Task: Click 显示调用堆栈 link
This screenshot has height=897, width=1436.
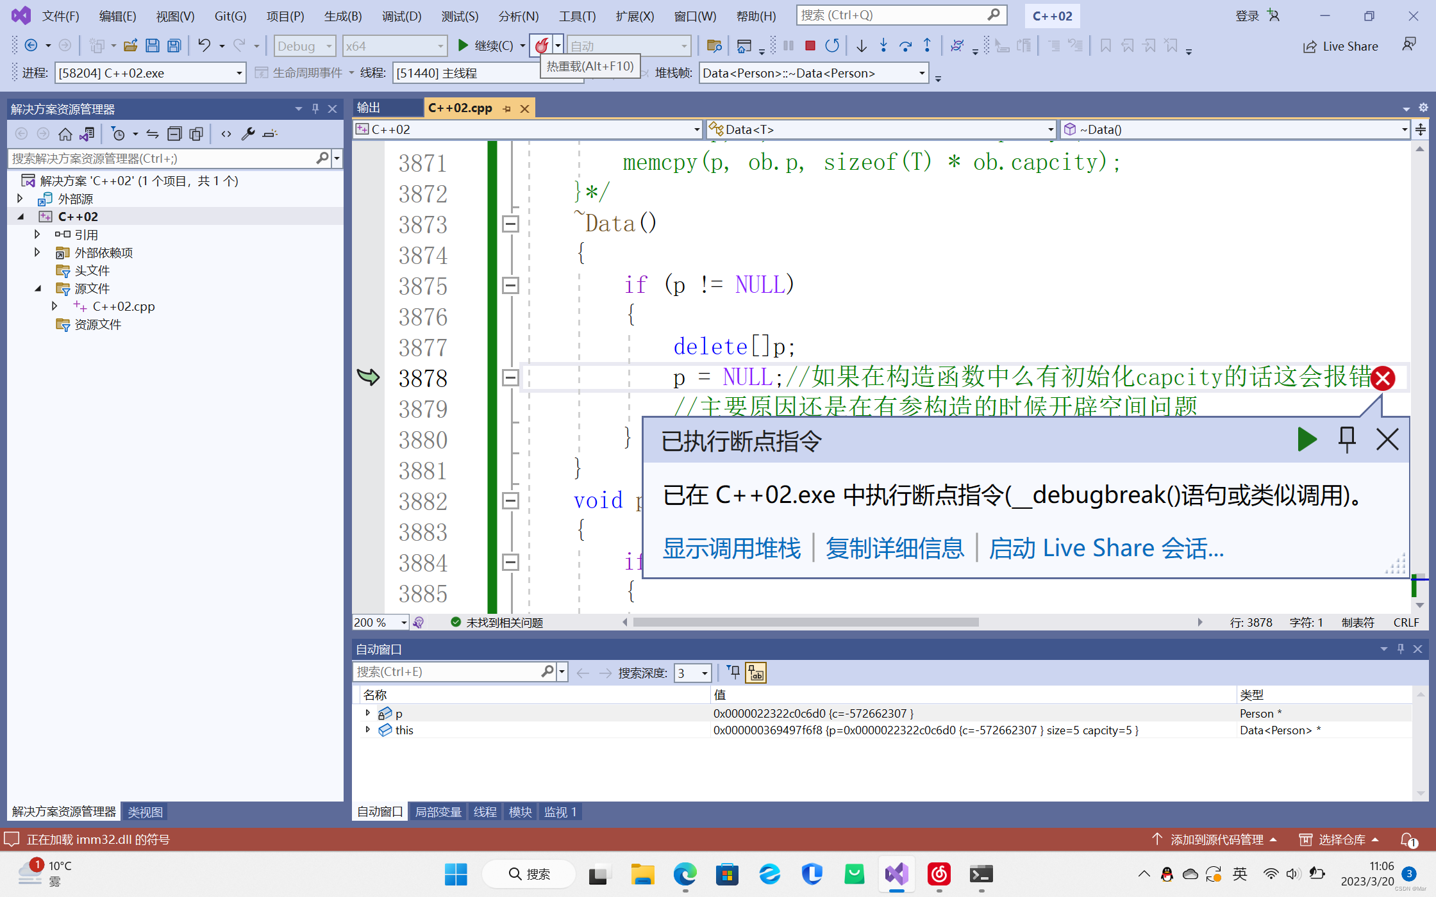Action: tap(731, 548)
